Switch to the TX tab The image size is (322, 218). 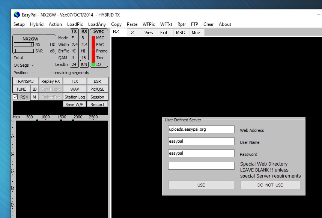click(x=132, y=33)
